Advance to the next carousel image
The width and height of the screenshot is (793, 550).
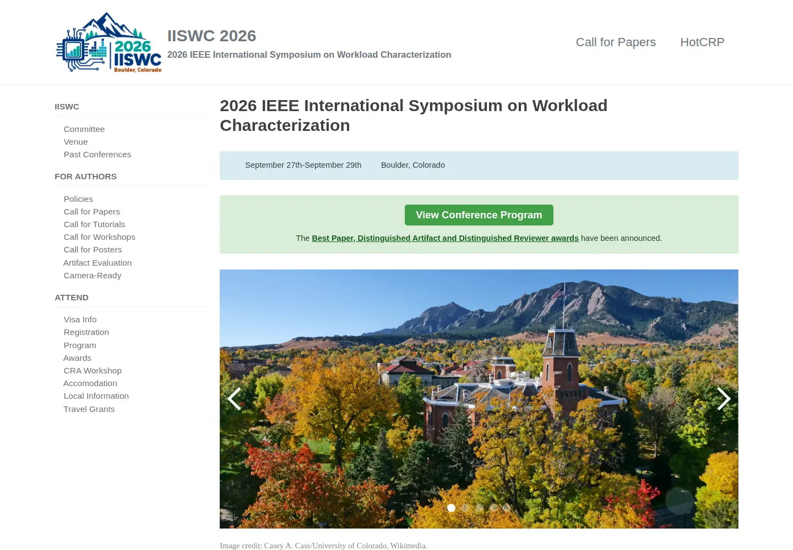pyautogui.click(x=724, y=399)
